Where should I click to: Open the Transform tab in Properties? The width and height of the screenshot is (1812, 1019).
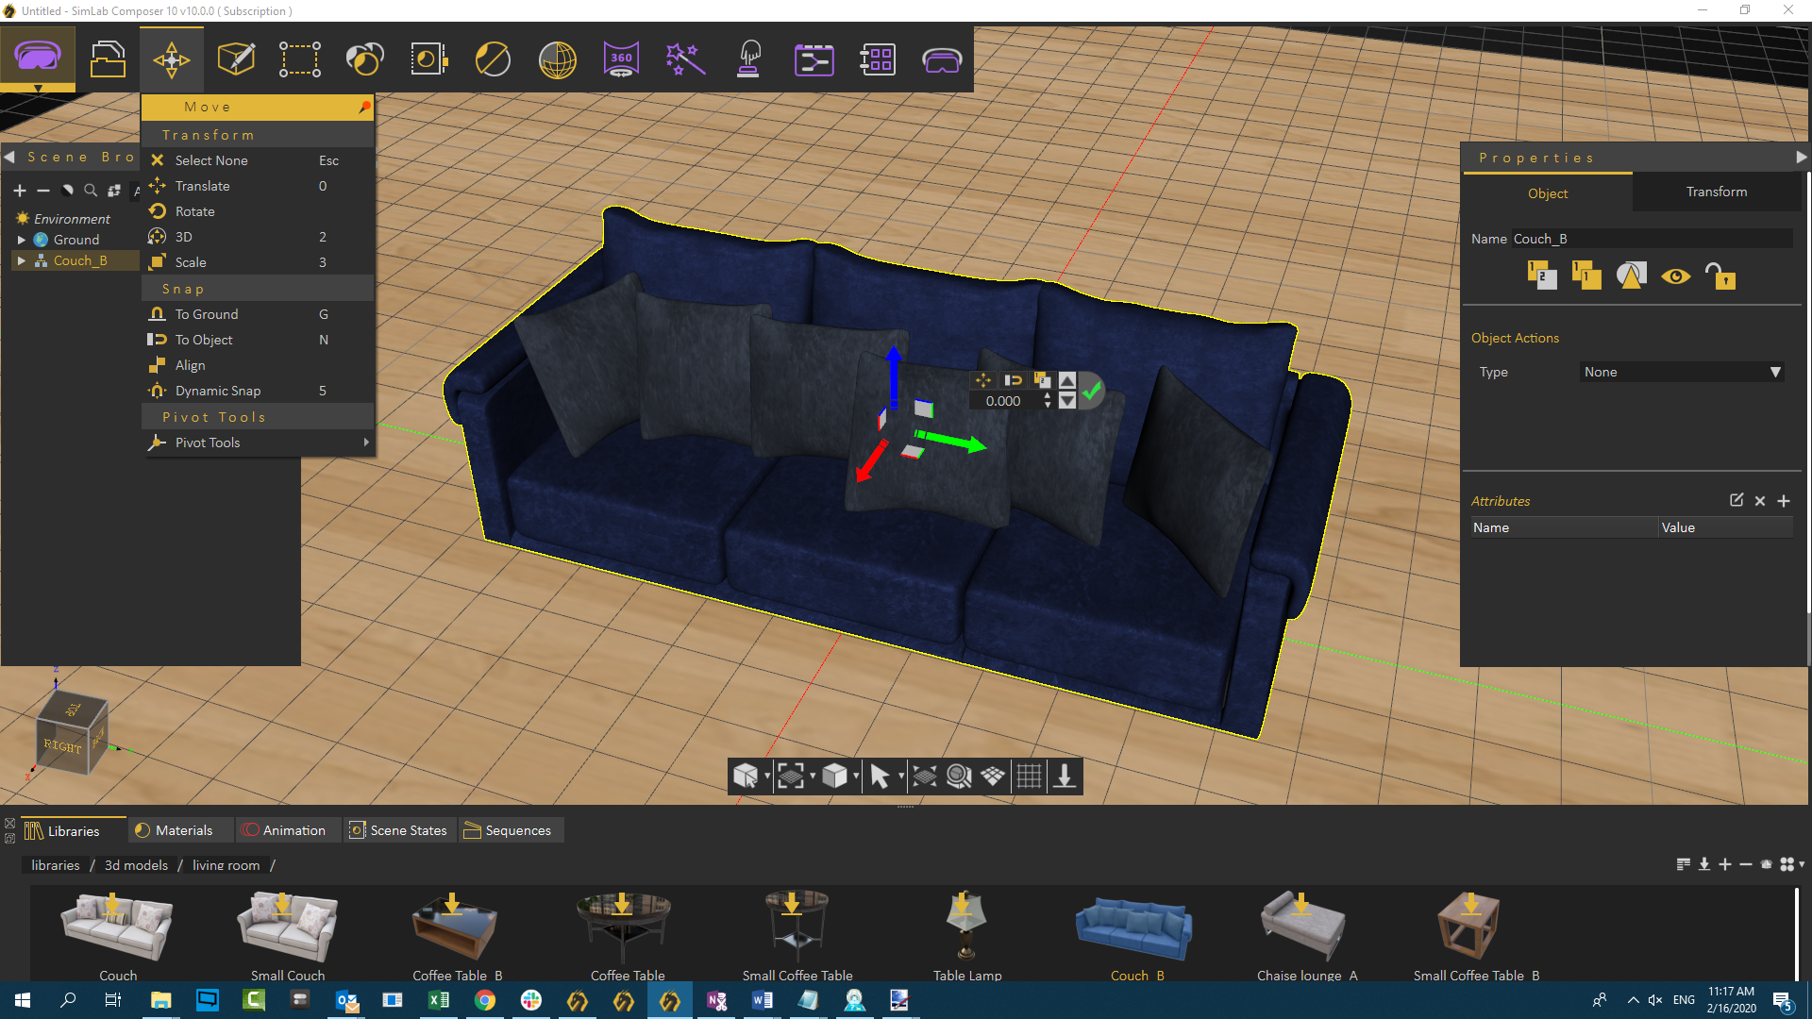point(1715,192)
